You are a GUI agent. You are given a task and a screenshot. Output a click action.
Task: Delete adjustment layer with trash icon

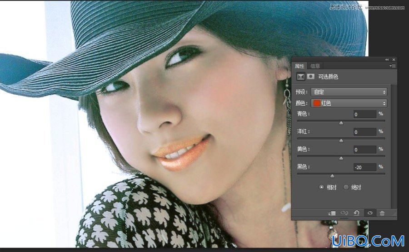[382, 213]
